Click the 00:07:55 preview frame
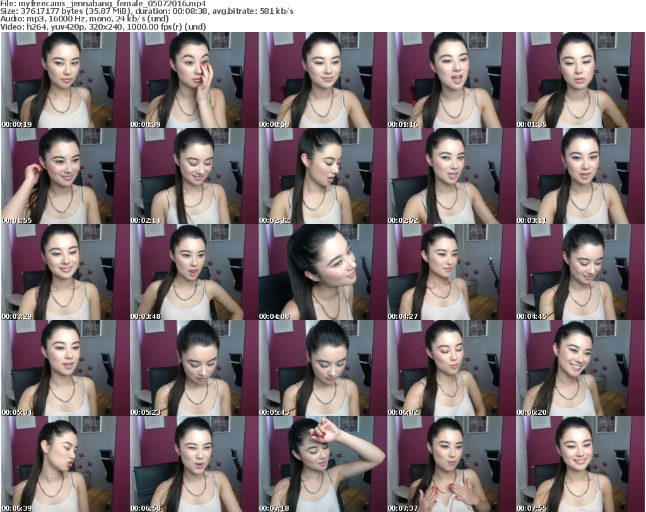646x512 pixels. tap(580, 464)
